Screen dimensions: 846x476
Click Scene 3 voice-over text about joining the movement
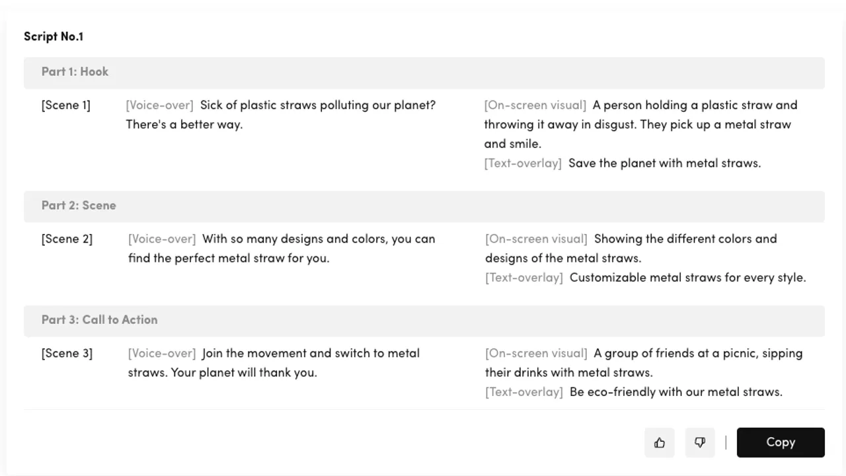[x=274, y=363]
